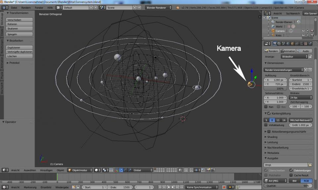Click the Render properties camera tab icon
This screenshot has height=190, width=318.
[275, 43]
